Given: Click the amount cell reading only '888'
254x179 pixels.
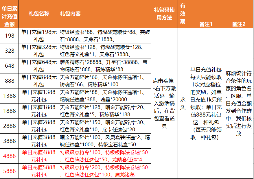Looking at the screenshot, I should click(x=9, y=81).
